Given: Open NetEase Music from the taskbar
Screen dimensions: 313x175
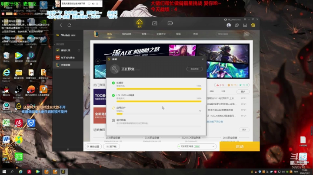Looking at the screenshot, I should coord(29,172).
